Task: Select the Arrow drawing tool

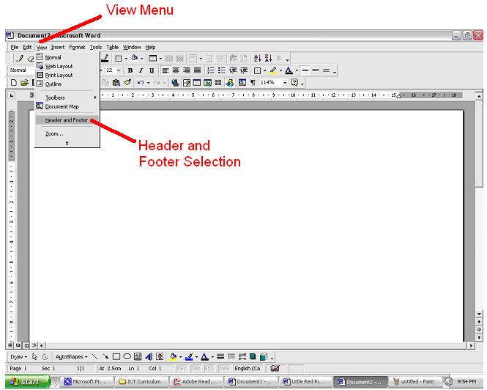Action: 105,357
